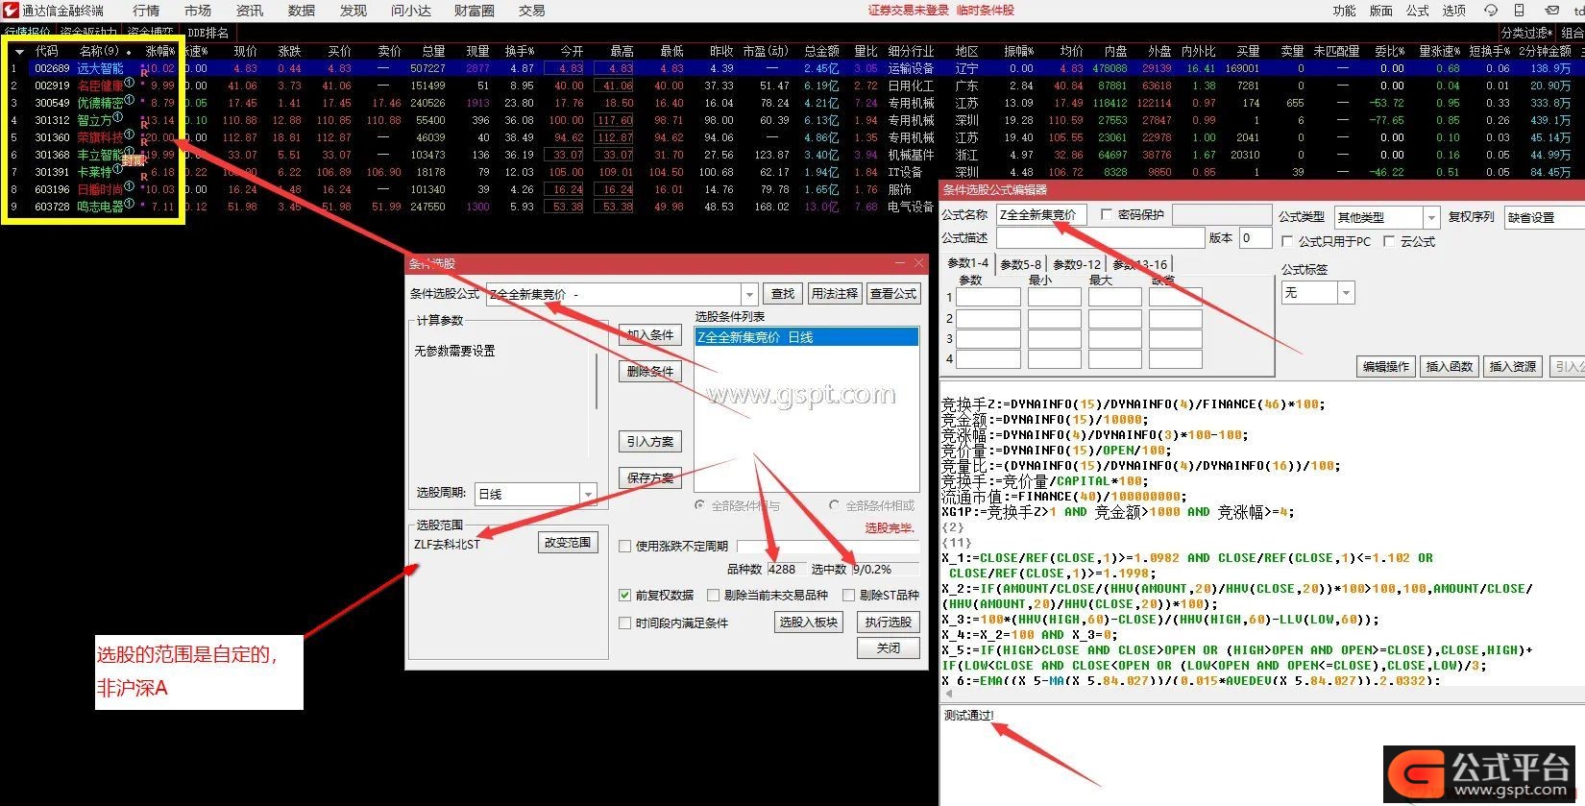Click the 保存方案 button
This screenshot has width=1585, height=806.
(x=650, y=477)
